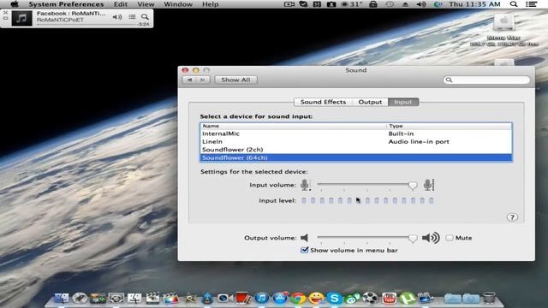Uncheck Show volume in menu bar

(x=305, y=250)
